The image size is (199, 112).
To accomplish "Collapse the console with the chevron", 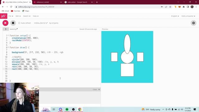I will pos(99,89).
